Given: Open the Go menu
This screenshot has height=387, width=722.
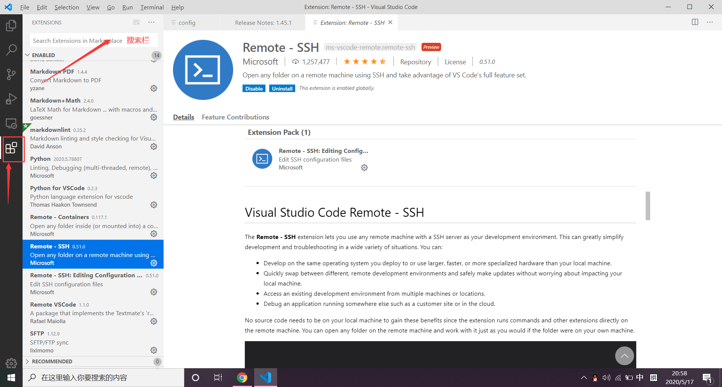Looking at the screenshot, I should tap(111, 7).
